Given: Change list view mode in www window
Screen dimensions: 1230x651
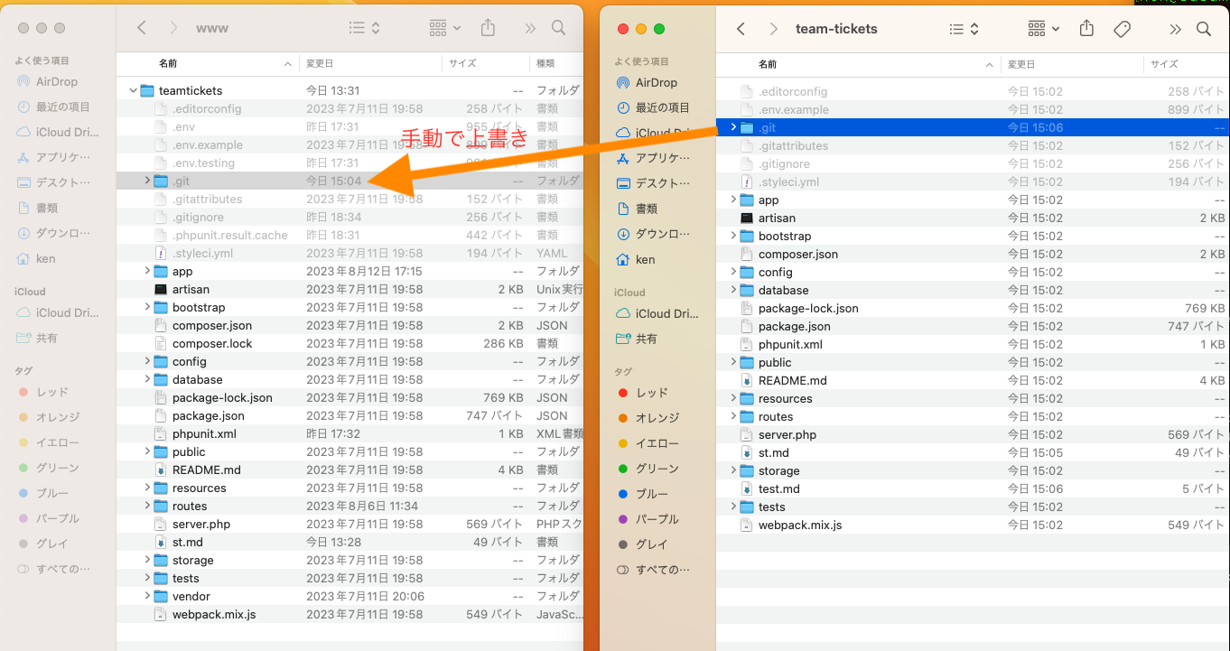Looking at the screenshot, I should [364, 28].
